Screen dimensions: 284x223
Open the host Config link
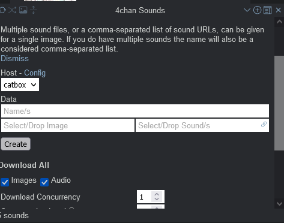click(x=35, y=73)
